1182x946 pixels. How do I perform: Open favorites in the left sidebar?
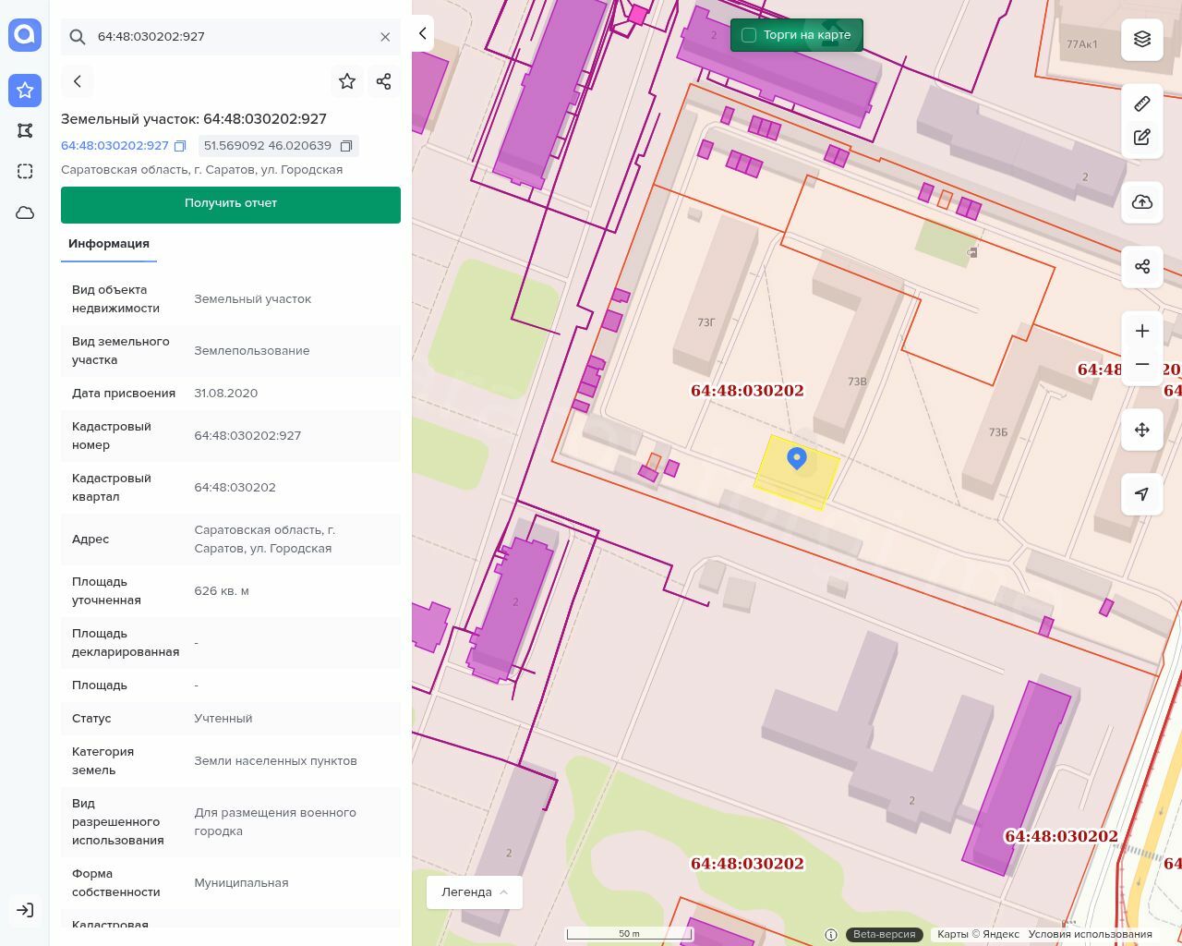click(25, 90)
